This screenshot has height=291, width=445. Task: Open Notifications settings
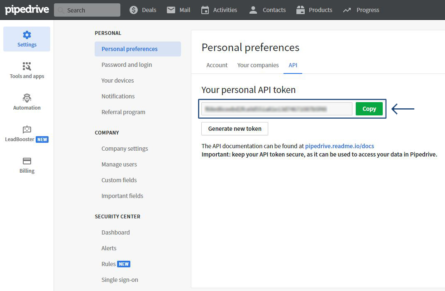click(118, 96)
